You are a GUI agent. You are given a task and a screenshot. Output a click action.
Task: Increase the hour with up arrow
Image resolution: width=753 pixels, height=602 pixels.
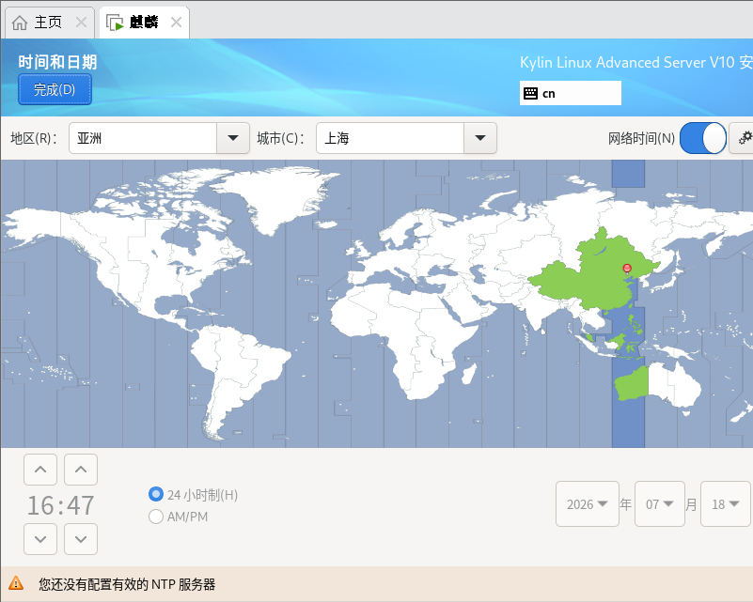pyautogui.click(x=40, y=470)
